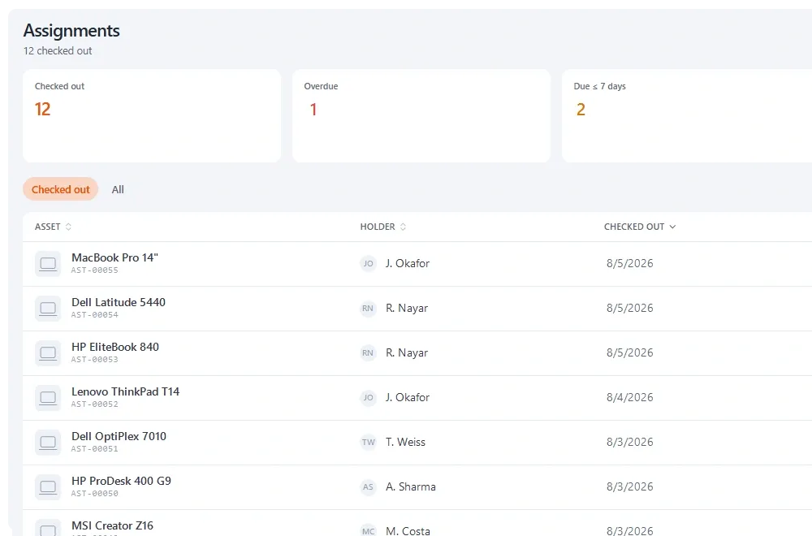
Task: Open the Due ≤ 7 days card
Action: pos(687,116)
